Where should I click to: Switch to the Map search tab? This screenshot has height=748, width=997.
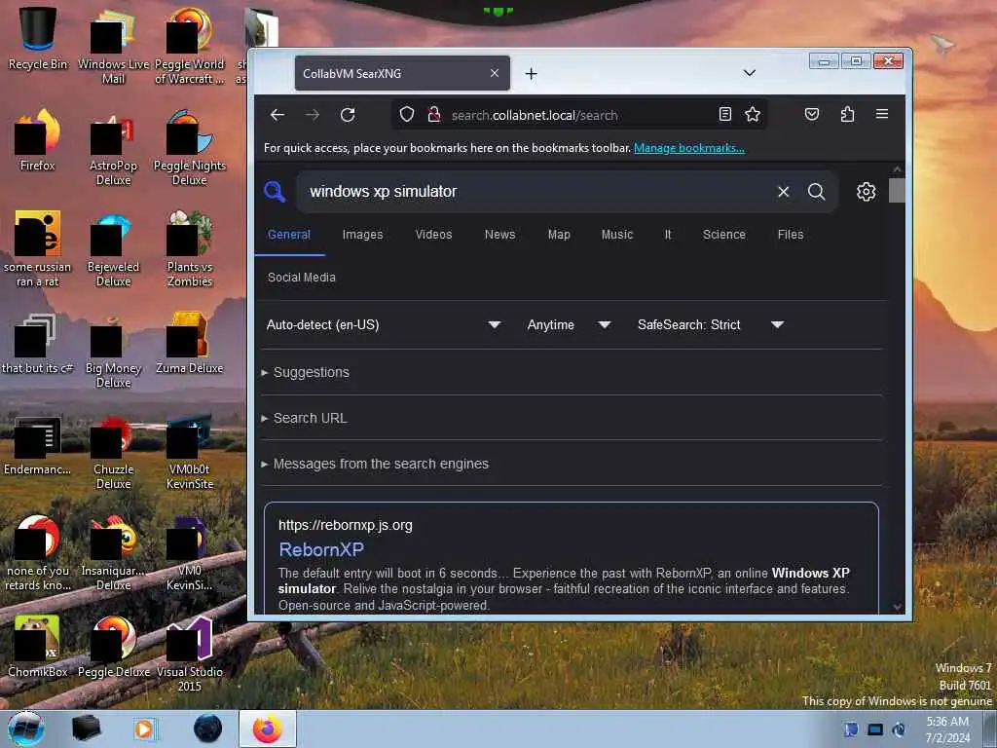coord(559,235)
